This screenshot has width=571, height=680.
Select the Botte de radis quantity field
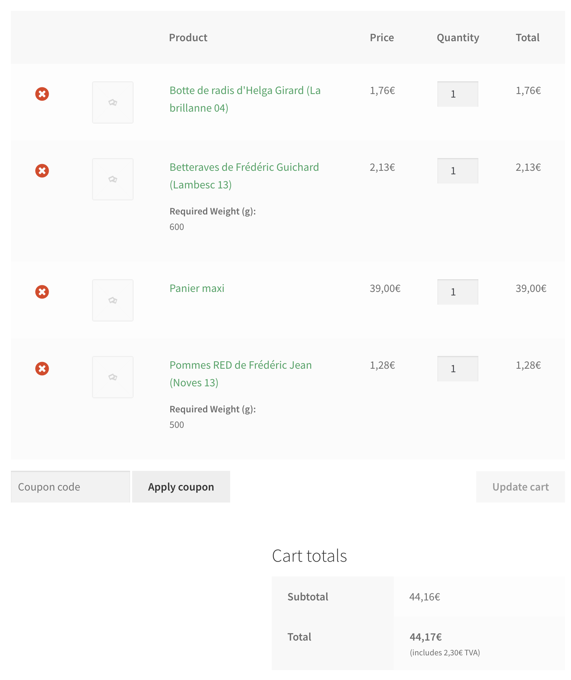(x=458, y=93)
